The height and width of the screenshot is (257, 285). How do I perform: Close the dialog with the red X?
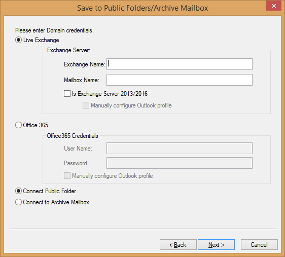pyautogui.click(x=273, y=6)
